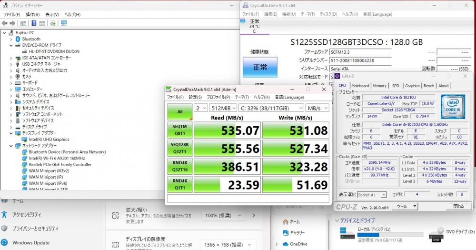Select Realtek PCIe GbE Family Controller
476x250 pixels.
pos(60,164)
